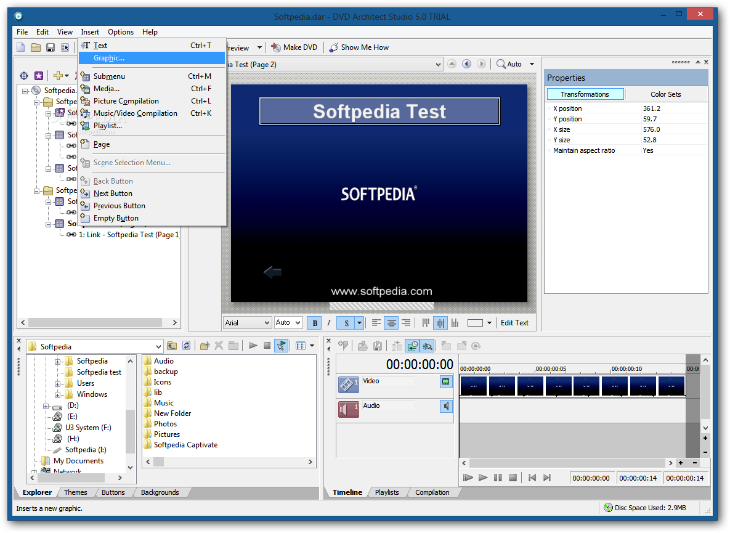The image size is (730, 533).
Task: Click the purple star icon above the project tree
Action: pos(39,75)
